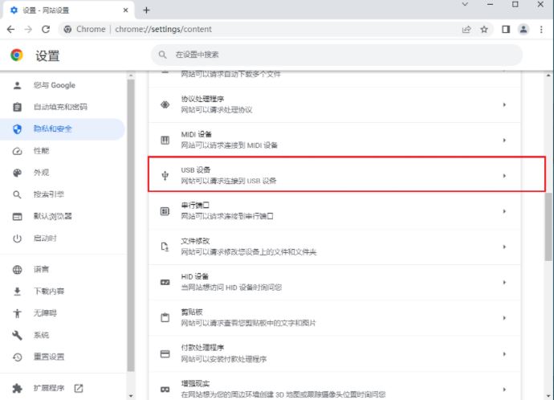The image size is (554, 400).
Task: Open USB 设备 permission row
Action: tap(334, 176)
